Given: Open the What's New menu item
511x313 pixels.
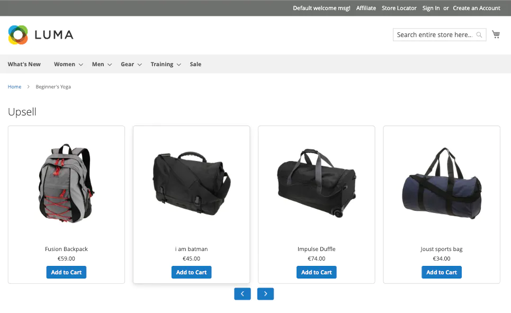Looking at the screenshot, I should [24, 64].
